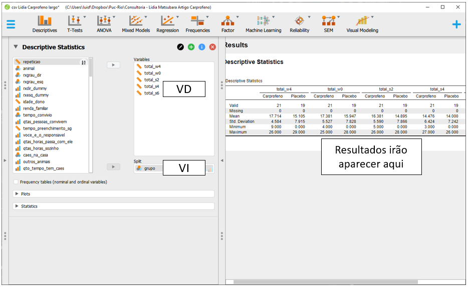Open the Regression module menu
The height and width of the screenshot is (287, 468).
(167, 23)
